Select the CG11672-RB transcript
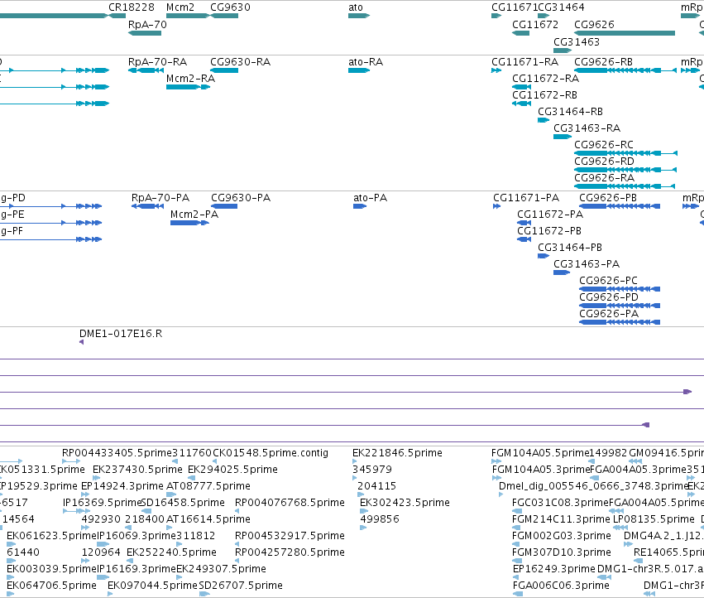Image resolution: width=704 pixels, height=598 pixels. coord(521,104)
